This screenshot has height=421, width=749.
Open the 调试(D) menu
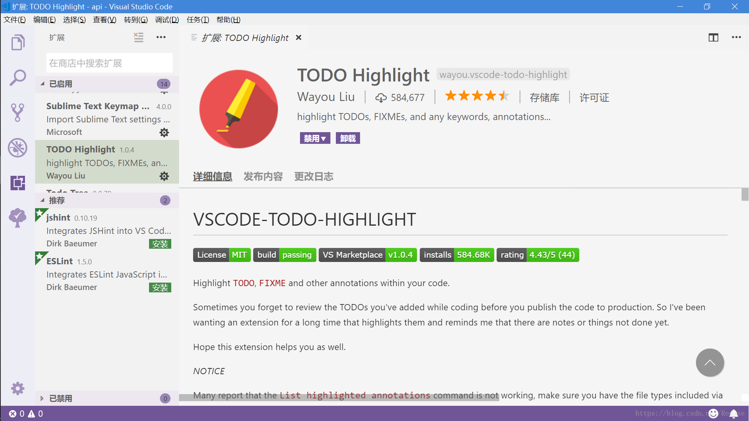point(167,19)
